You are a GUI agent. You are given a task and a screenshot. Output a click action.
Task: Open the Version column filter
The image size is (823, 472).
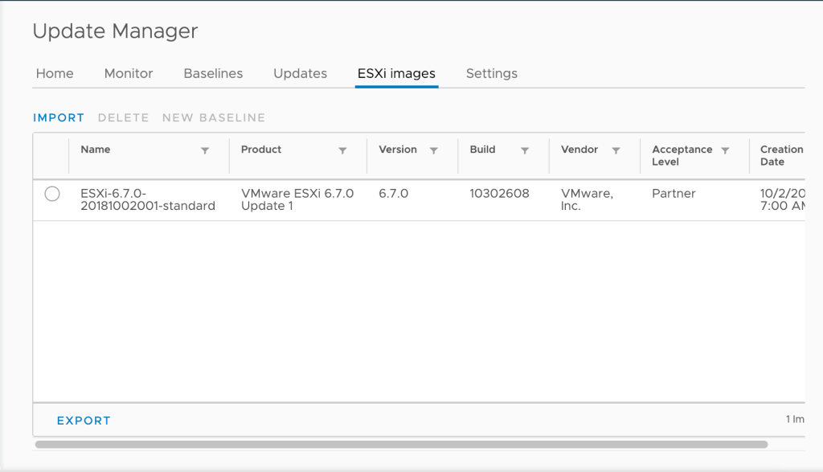(x=434, y=150)
